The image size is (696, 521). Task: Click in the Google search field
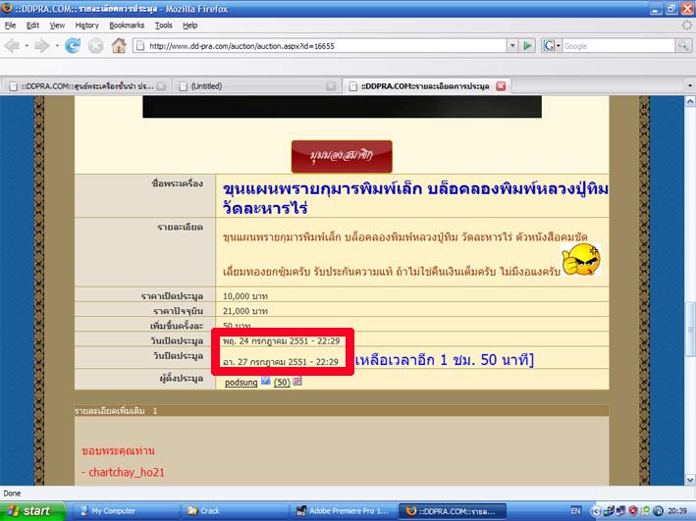coord(616,46)
